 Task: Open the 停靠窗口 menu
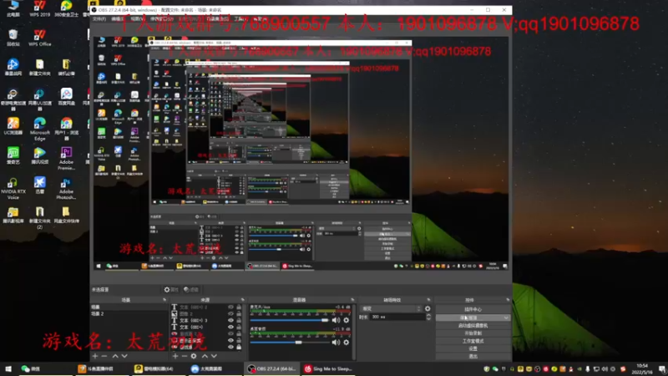(161, 19)
